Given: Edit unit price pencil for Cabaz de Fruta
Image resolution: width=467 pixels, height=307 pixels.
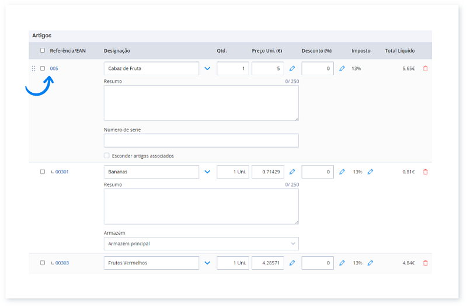Looking at the screenshot, I should [292, 69].
